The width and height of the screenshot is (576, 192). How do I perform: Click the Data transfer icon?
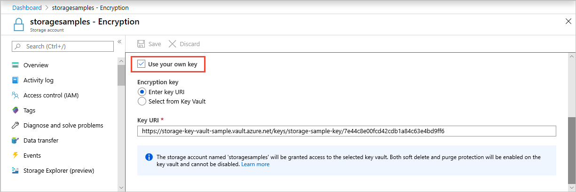click(15, 140)
